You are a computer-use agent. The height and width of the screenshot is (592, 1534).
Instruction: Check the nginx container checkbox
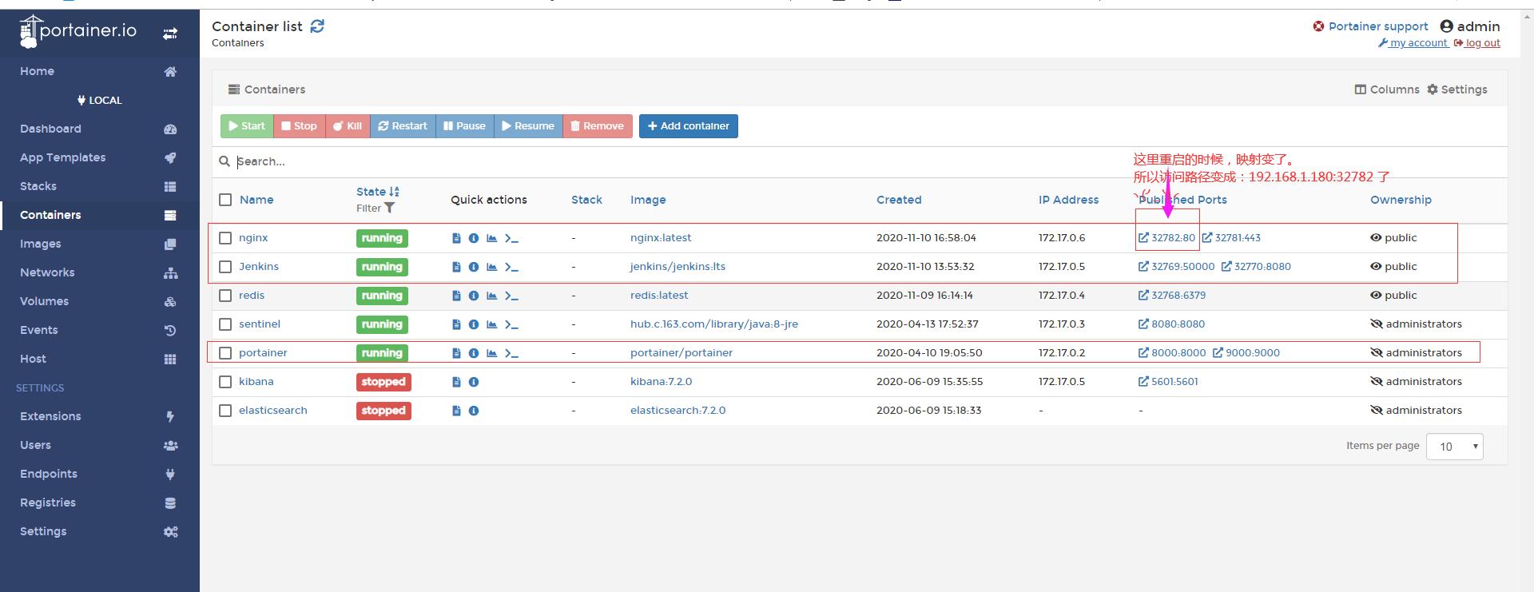[225, 238]
